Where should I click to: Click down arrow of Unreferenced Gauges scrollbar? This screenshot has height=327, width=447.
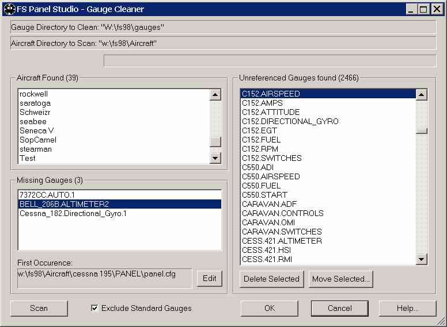(422, 259)
